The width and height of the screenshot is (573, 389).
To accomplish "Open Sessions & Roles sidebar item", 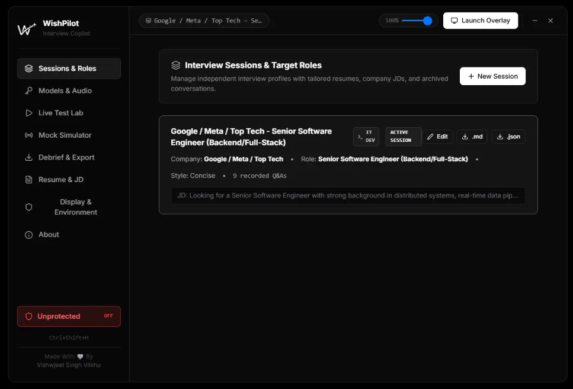I will (69, 69).
